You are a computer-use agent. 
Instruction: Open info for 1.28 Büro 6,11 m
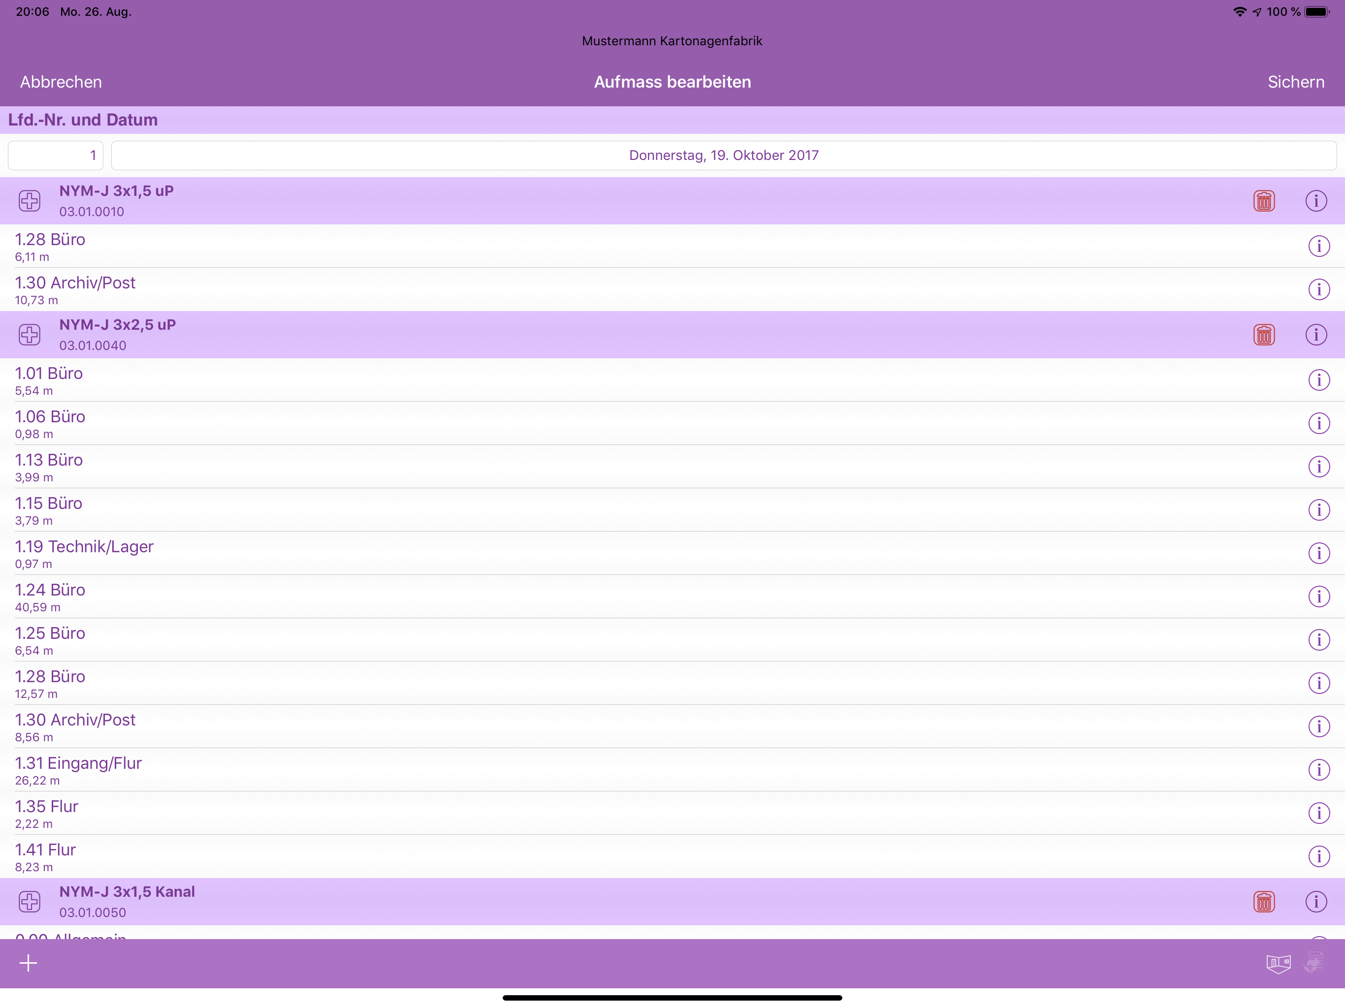click(x=1318, y=246)
